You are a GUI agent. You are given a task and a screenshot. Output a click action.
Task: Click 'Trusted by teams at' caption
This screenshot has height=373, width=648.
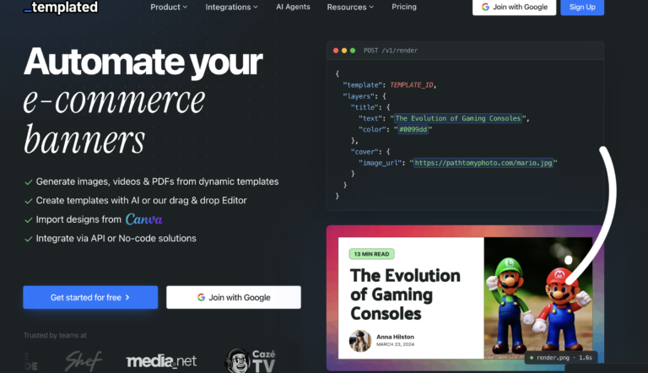55,335
